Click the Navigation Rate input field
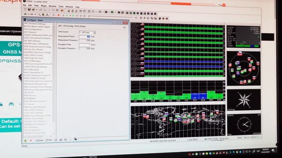The image size is (282, 158). click(x=85, y=44)
